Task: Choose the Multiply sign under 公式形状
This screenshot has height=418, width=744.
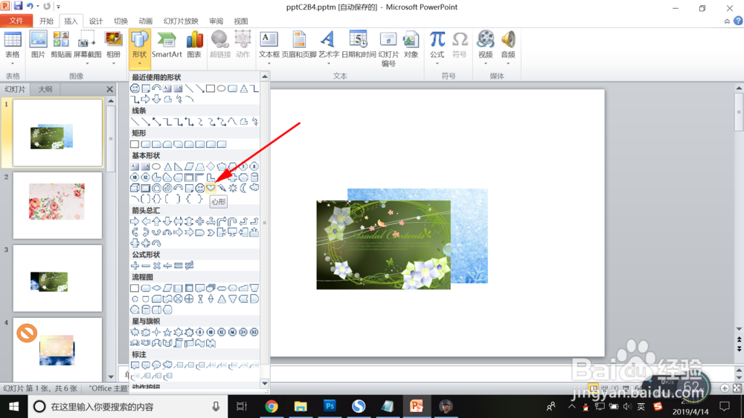Action: (x=156, y=266)
